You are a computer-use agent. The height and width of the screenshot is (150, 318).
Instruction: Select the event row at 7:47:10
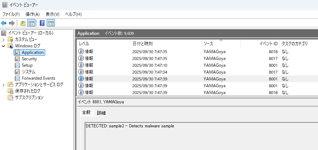[149, 65]
